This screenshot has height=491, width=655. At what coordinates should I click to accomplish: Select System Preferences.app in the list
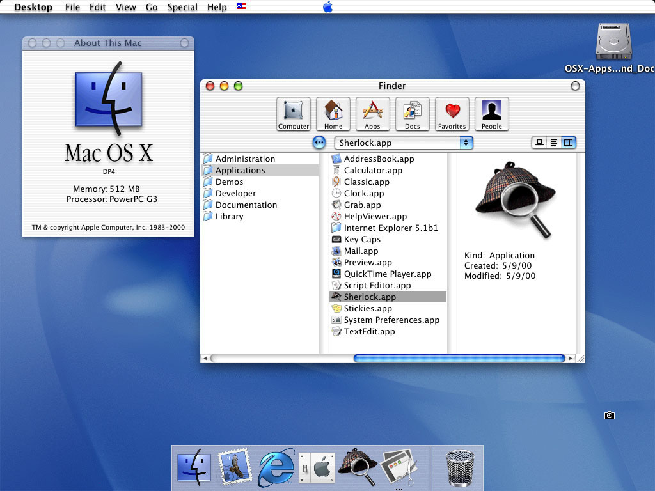click(x=388, y=320)
